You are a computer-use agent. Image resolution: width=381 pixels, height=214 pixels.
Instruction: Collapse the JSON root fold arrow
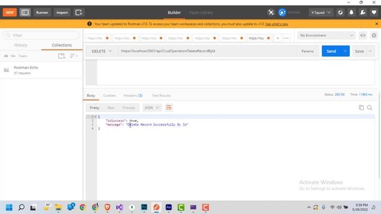[x=96, y=117]
